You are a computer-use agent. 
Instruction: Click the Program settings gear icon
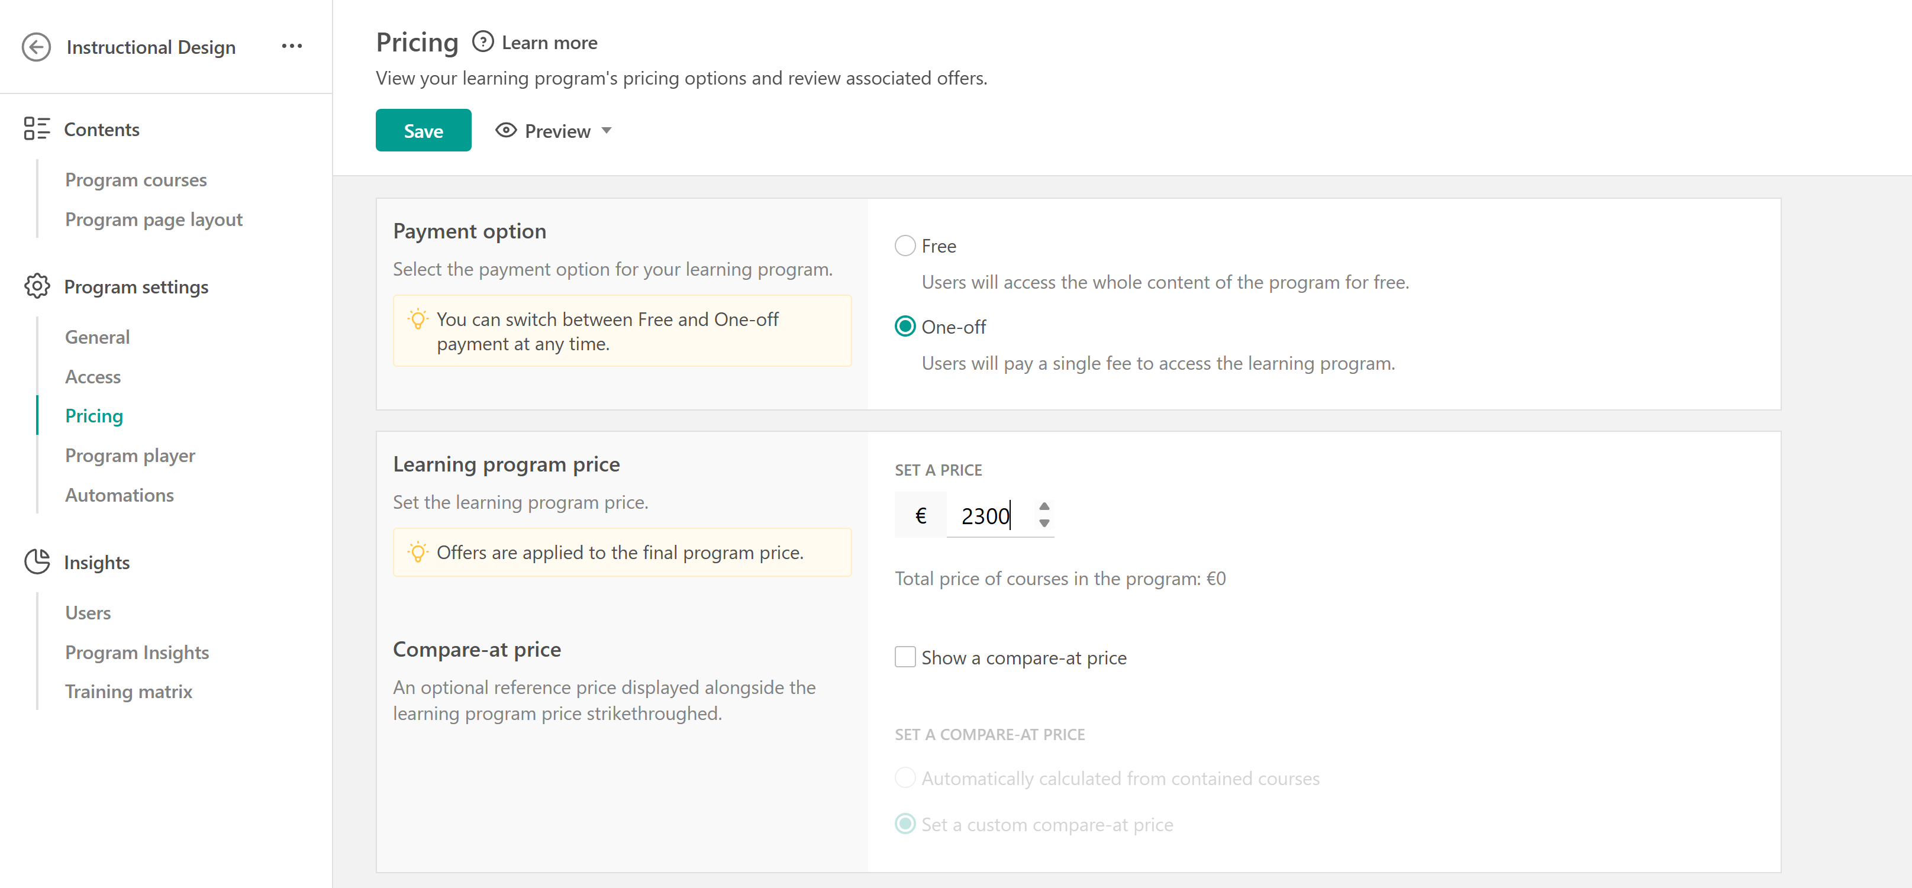pos(36,286)
